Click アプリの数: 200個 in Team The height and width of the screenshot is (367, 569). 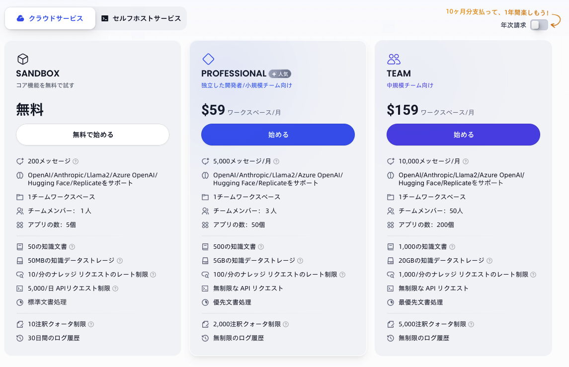click(426, 225)
